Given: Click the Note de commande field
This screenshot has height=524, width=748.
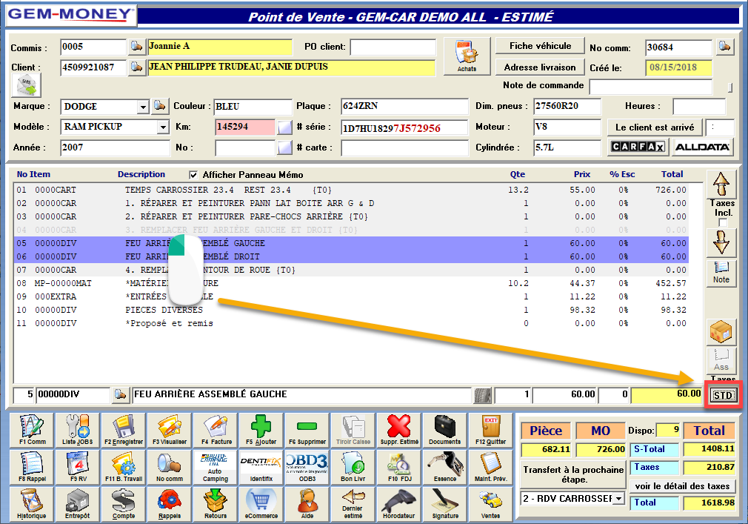Looking at the screenshot, I should (x=651, y=87).
